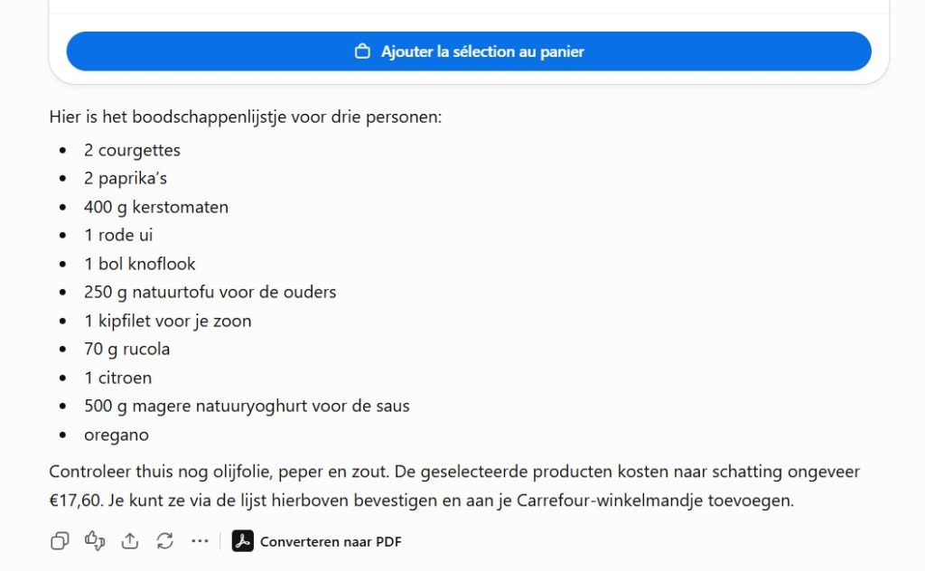Viewport: 925px width, 571px height.
Task: Click '500 g magere natuuryoghurt voor de saus'
Action: click(x=247, y=406)
